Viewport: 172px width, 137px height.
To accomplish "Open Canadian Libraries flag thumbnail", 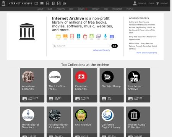I will (81, 77).
